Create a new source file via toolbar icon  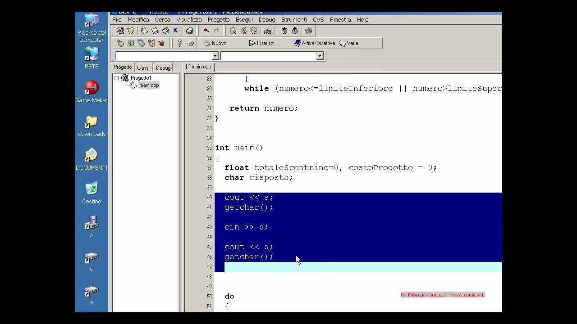(x=144, y=31)
